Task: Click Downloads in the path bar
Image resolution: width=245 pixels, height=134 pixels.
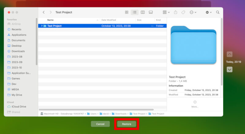Action: 119,114
